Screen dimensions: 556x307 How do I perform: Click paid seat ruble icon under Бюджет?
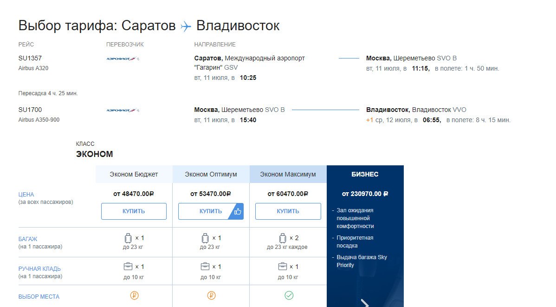[x=134, y=295]
